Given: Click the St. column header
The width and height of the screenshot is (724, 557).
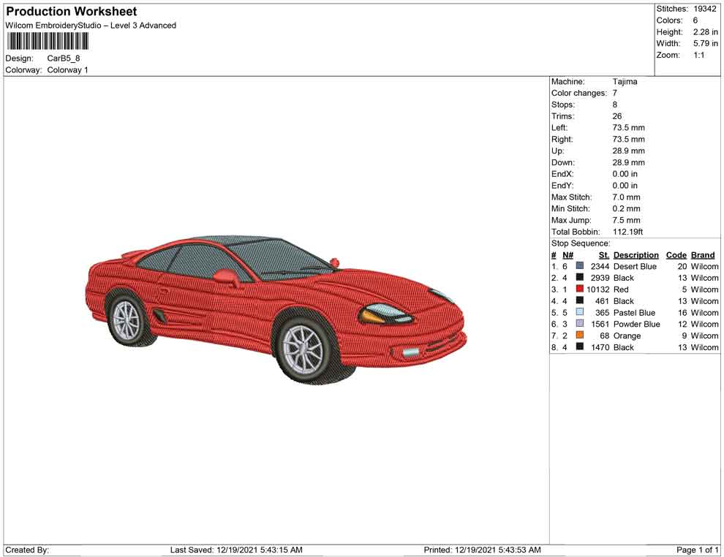Looking at the screenshot, I should coord(603,255).
